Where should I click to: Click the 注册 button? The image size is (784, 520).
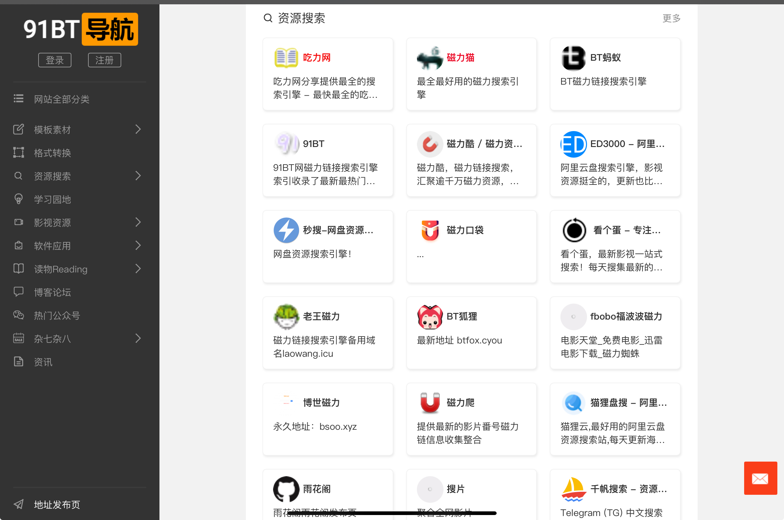[x=105, y=60]
